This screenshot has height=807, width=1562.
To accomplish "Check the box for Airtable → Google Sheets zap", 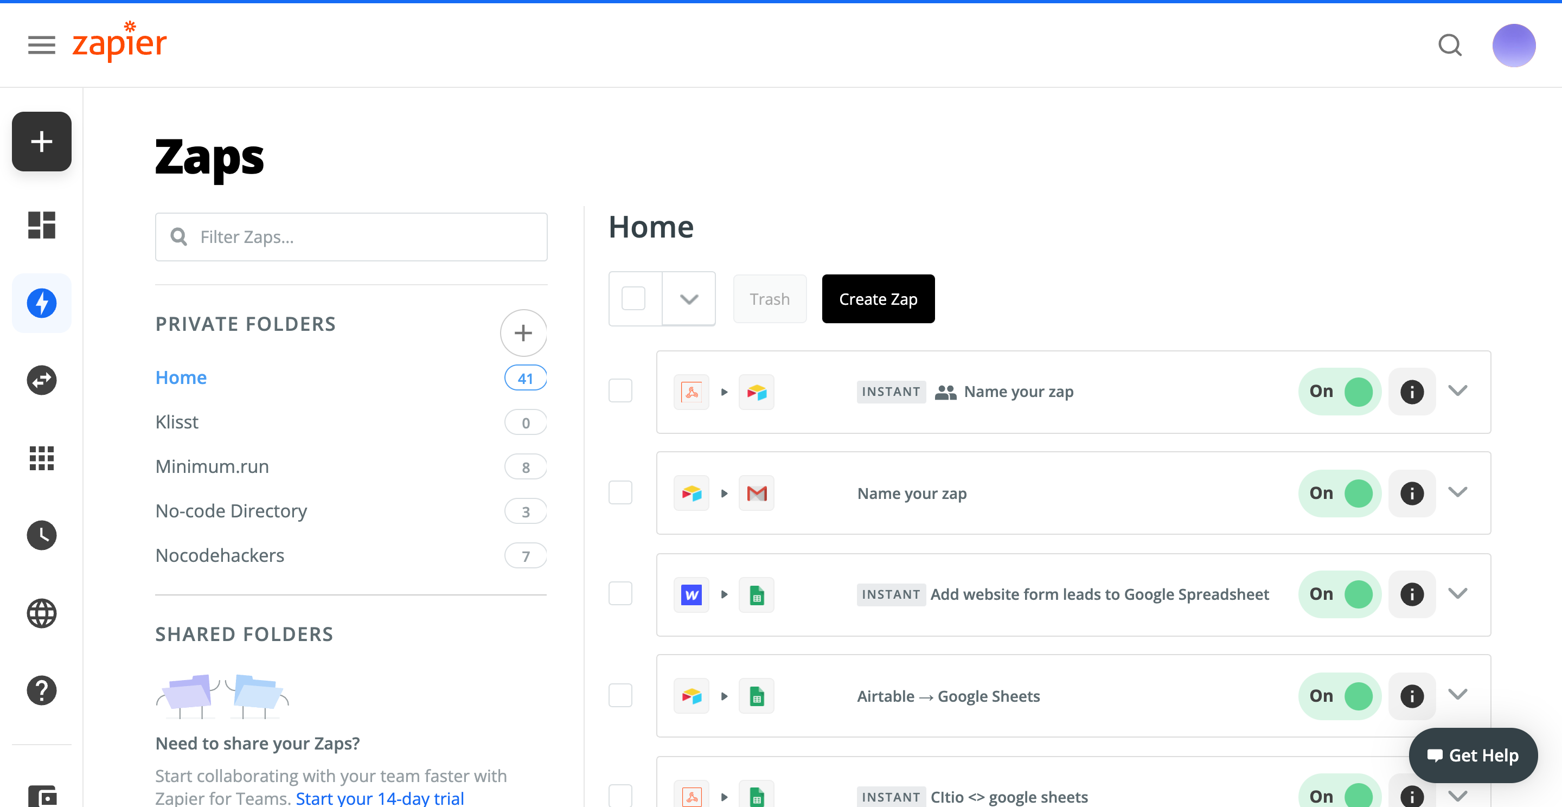I will pyautogui.click(x=620, y=695).
